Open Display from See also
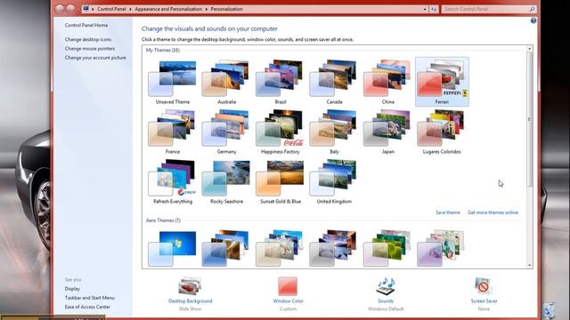 click(x=72, y=288)
